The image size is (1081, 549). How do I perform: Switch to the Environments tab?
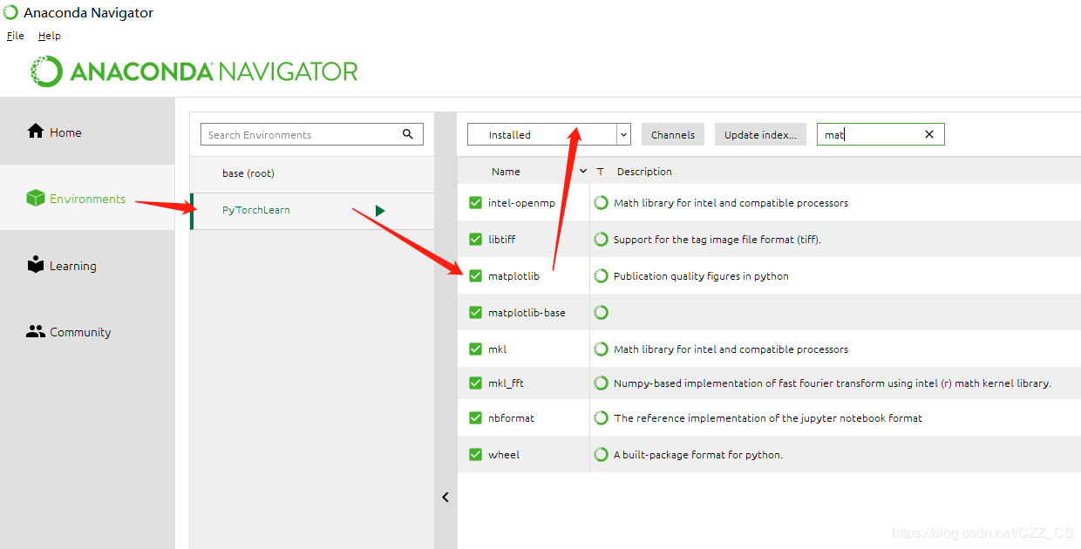[87, 199]
